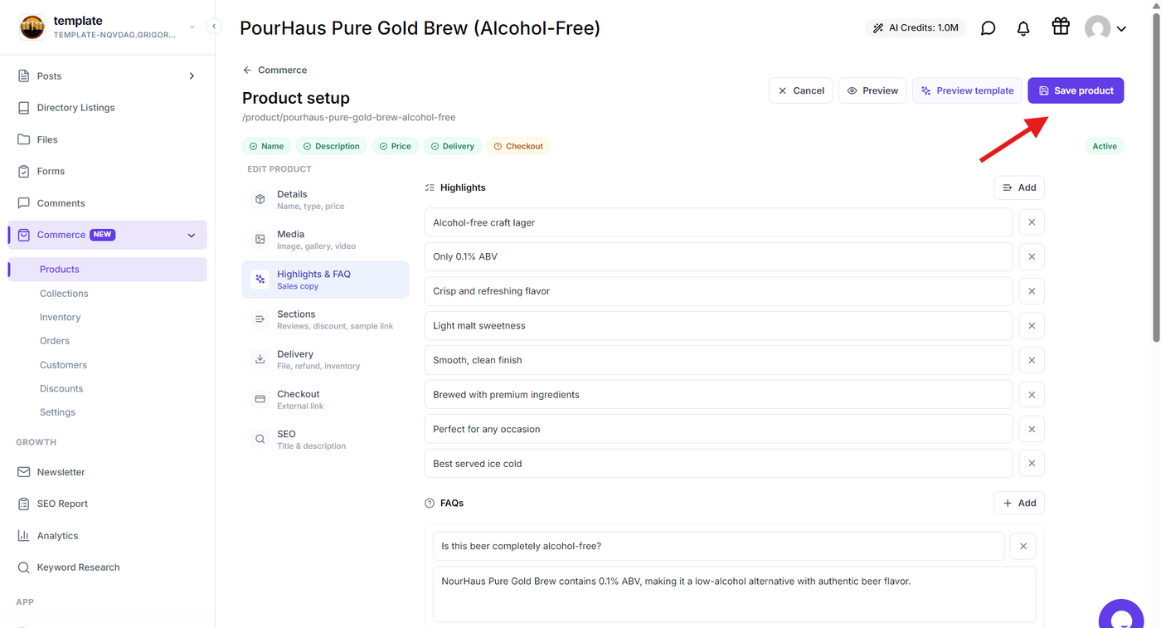Image resolution: width=1161 pixels, height=628 pixels.
Task: Open the chat support bubble
Action: (x=1121, y=616)
